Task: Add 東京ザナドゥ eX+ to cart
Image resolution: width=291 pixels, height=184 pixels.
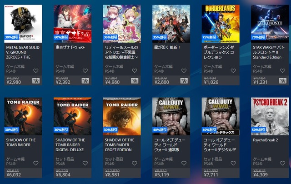Action: [x=85, y=81]
